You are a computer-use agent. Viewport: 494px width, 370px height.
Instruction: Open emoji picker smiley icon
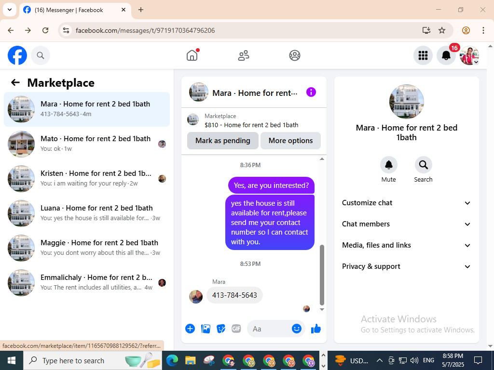pos(297,329)
